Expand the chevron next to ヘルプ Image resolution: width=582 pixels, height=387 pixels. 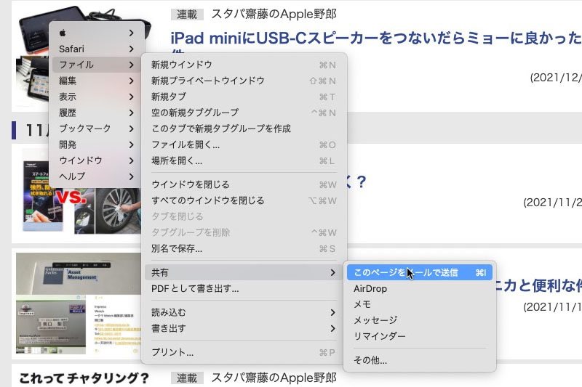132,176
